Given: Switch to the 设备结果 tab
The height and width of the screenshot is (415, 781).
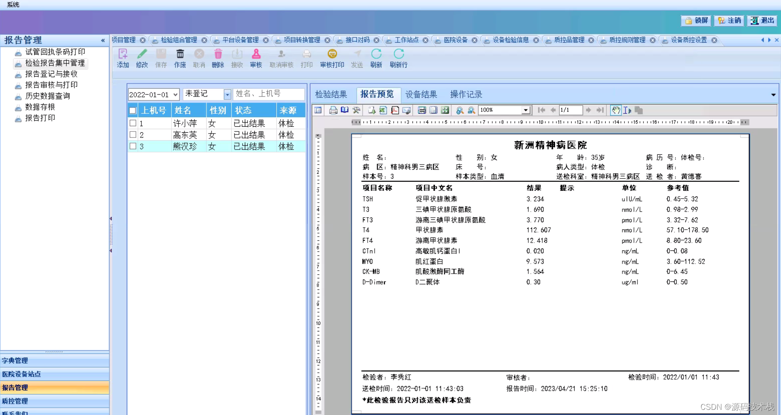Looking at the screenshot, I should (x=421, y=94).
